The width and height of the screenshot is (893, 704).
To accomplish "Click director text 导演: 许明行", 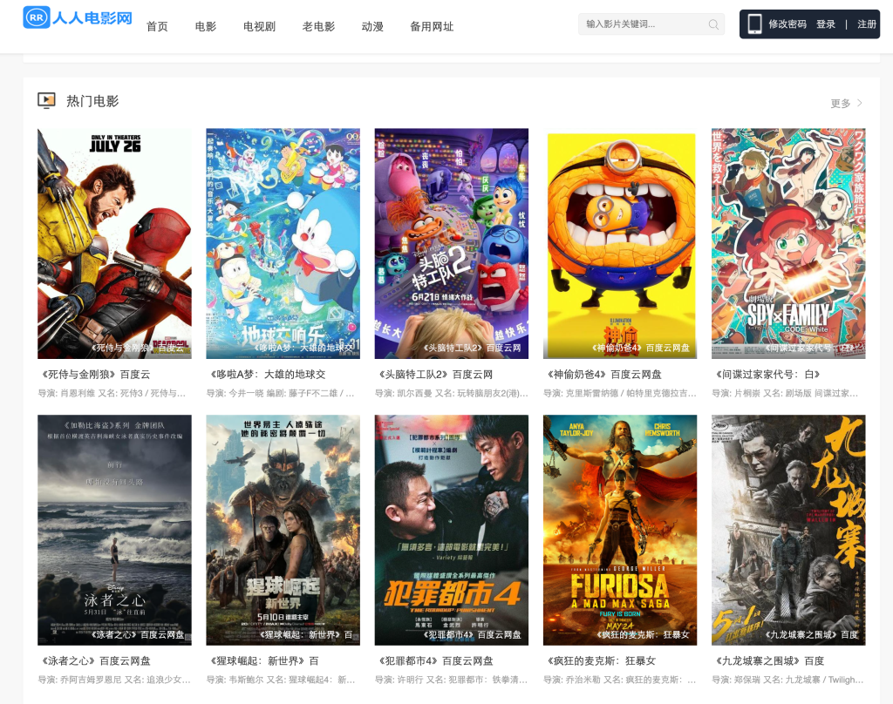I will point(399,680).
